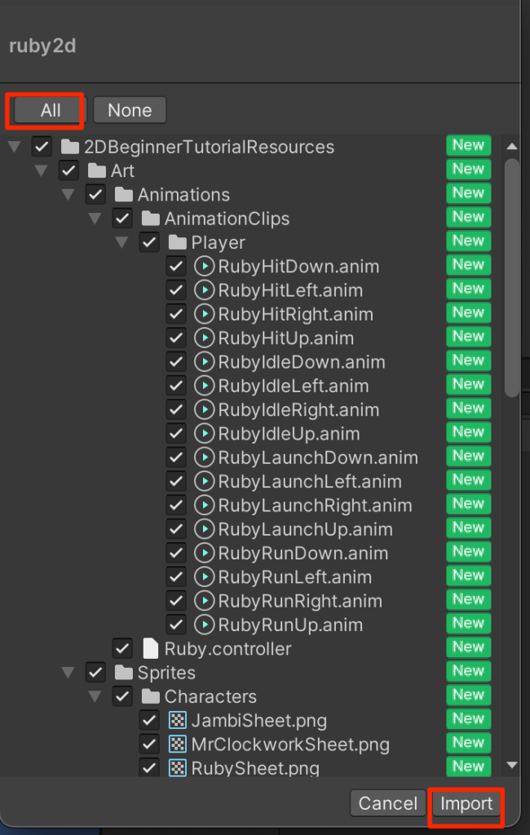The height and width of the screenshot is (835, 530).
Task: Collapse the Art folder tree arrow
Action: pyautogui.click(x=41, y=170)
